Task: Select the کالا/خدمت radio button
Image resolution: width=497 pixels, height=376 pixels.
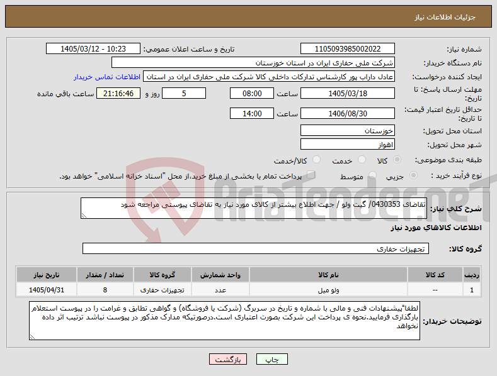Action: tap(316, 160)
